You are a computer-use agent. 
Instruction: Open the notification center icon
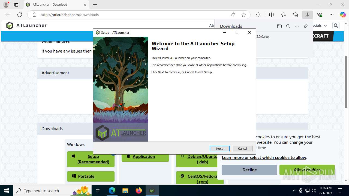[340, 191]
